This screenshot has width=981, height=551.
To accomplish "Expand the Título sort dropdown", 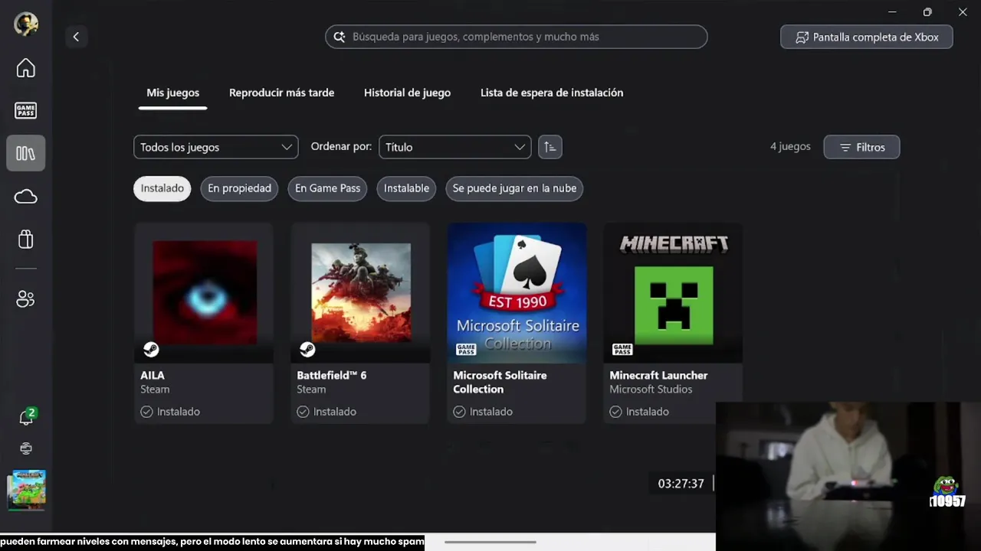I will tap(455, 147).
